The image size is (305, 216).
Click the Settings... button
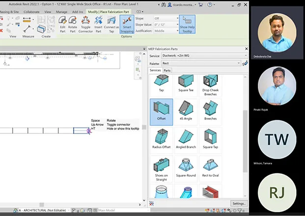pos(239,203)
